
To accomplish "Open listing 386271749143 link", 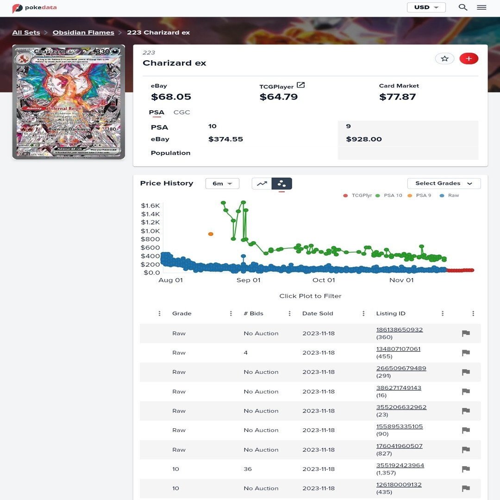I will [399, 388].
